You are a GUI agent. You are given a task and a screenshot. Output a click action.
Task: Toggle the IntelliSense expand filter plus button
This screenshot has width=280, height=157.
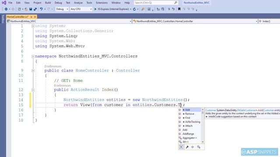coord(181,147)
